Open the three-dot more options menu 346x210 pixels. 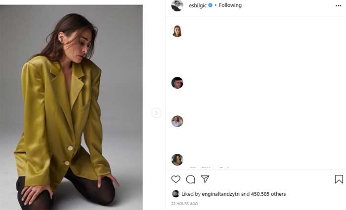click(338, 5)
